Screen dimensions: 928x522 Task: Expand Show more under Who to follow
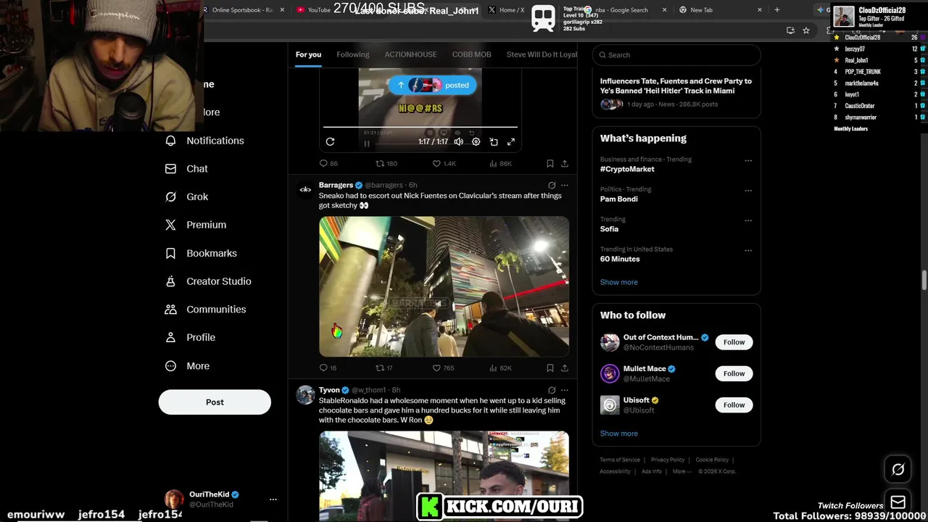pos(619,434)
